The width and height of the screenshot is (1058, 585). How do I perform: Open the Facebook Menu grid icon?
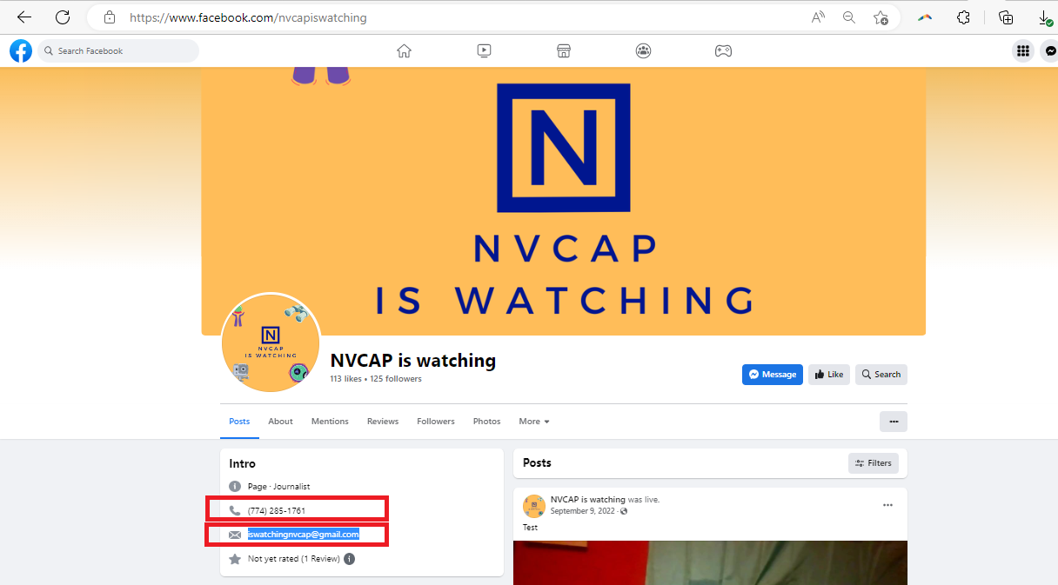click(x=1022, y=51)
